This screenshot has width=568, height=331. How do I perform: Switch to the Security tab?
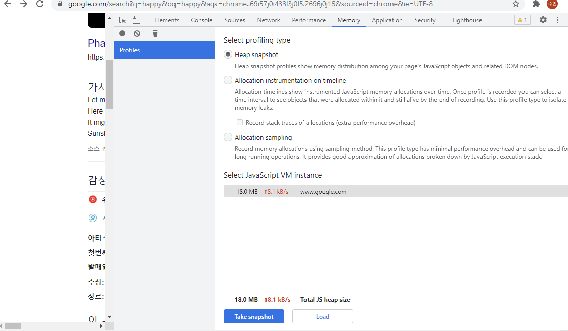coord(425,20)
